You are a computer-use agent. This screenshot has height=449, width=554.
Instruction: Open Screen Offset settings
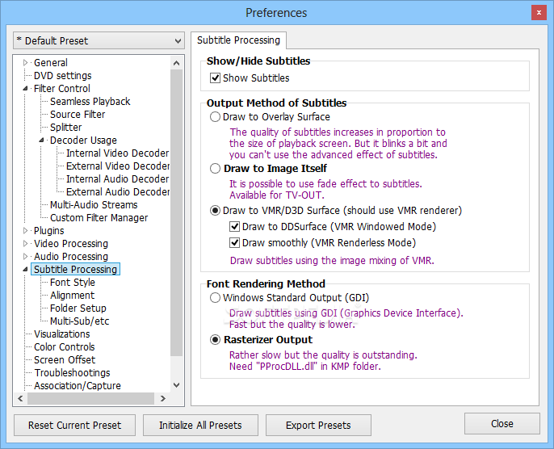point(65,359)
